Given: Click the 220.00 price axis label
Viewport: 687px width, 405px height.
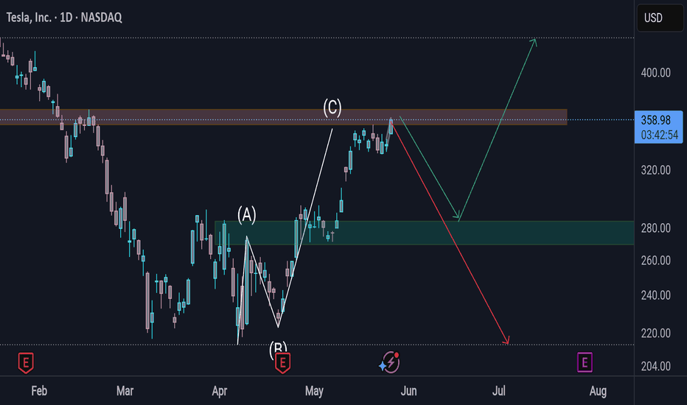Looking at the screenshot, I should coord(656,333).
